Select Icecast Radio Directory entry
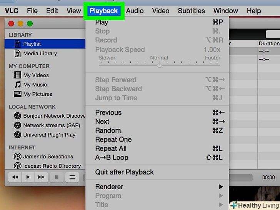 [45, 166]
